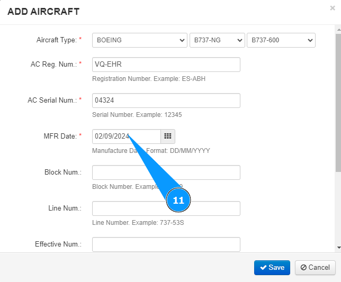Focus the AC Serial Num. input

[x=166, y=101]
